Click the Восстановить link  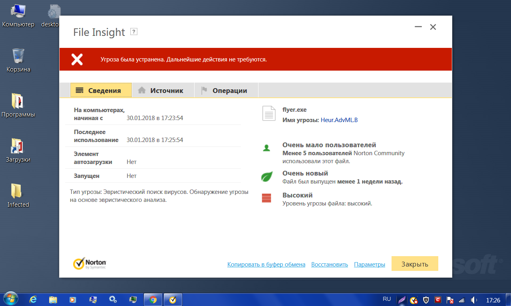click(330, 265)
